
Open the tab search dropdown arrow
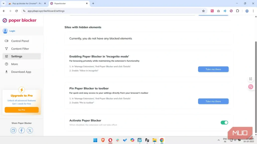click(x=4, y=4)
